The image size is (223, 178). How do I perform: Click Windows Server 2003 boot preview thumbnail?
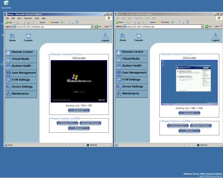tap(79, 81)
